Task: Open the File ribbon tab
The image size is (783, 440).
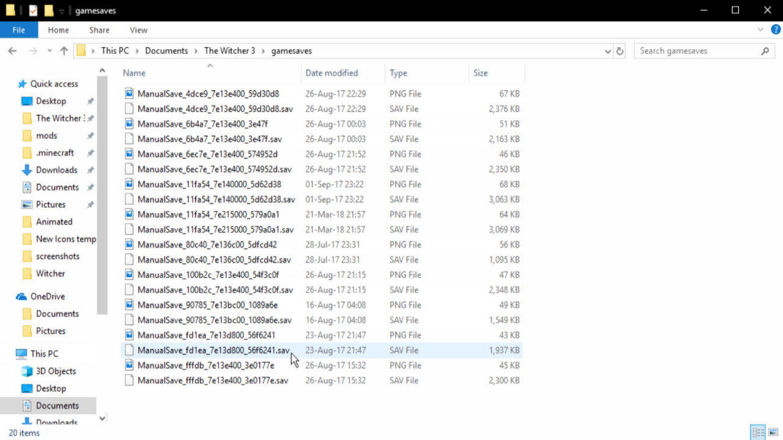Action: (x=18, y=30)
